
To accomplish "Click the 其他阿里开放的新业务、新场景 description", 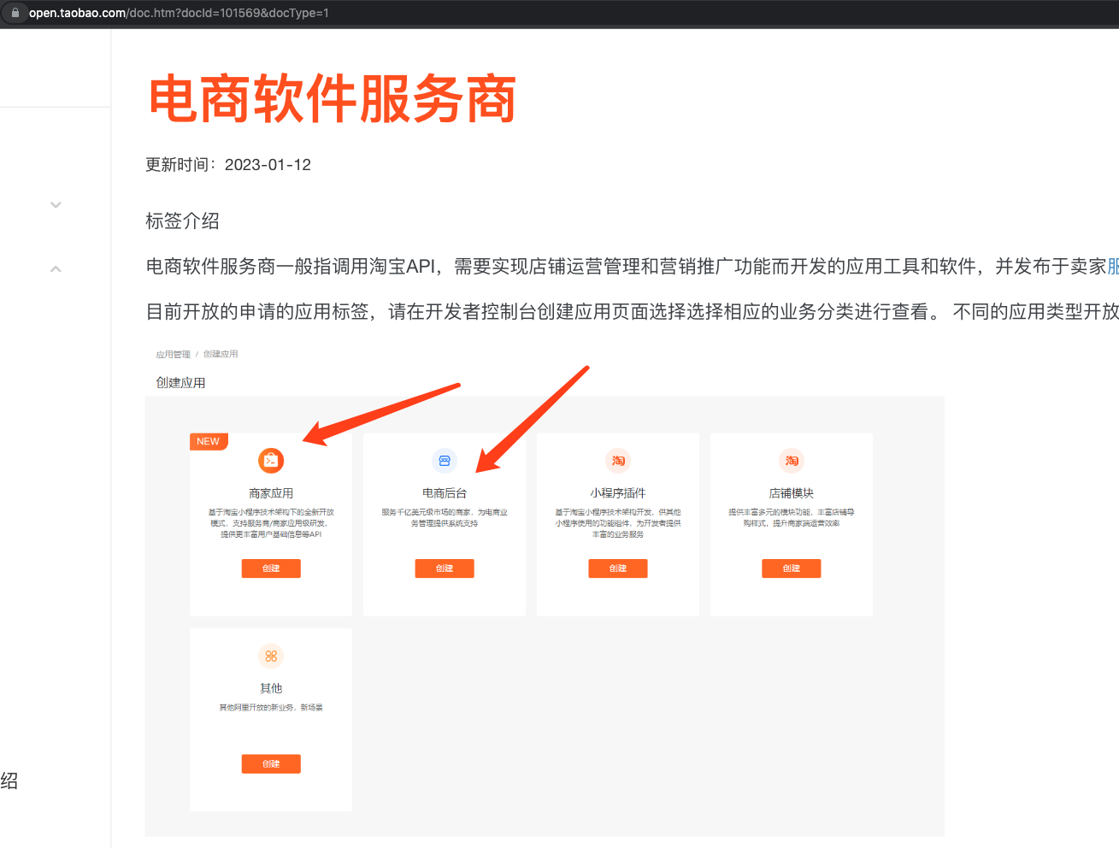I will pos(271,708).
